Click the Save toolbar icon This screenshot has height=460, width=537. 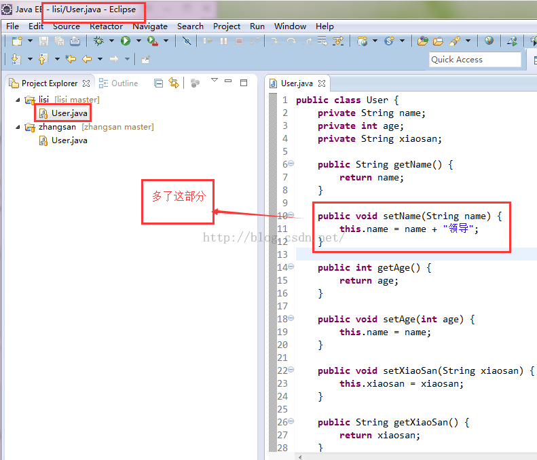(43, 41)
